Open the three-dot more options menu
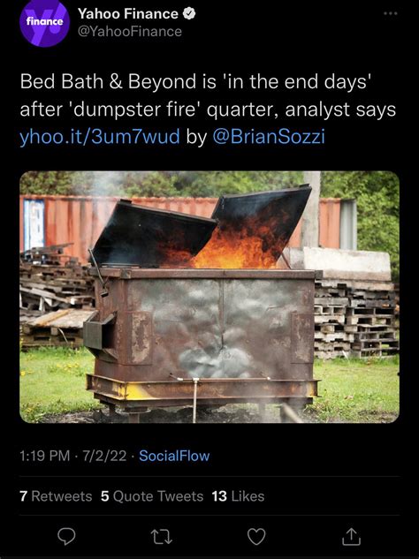The width and height of the screenshot is (419, 559). point(391,13)
